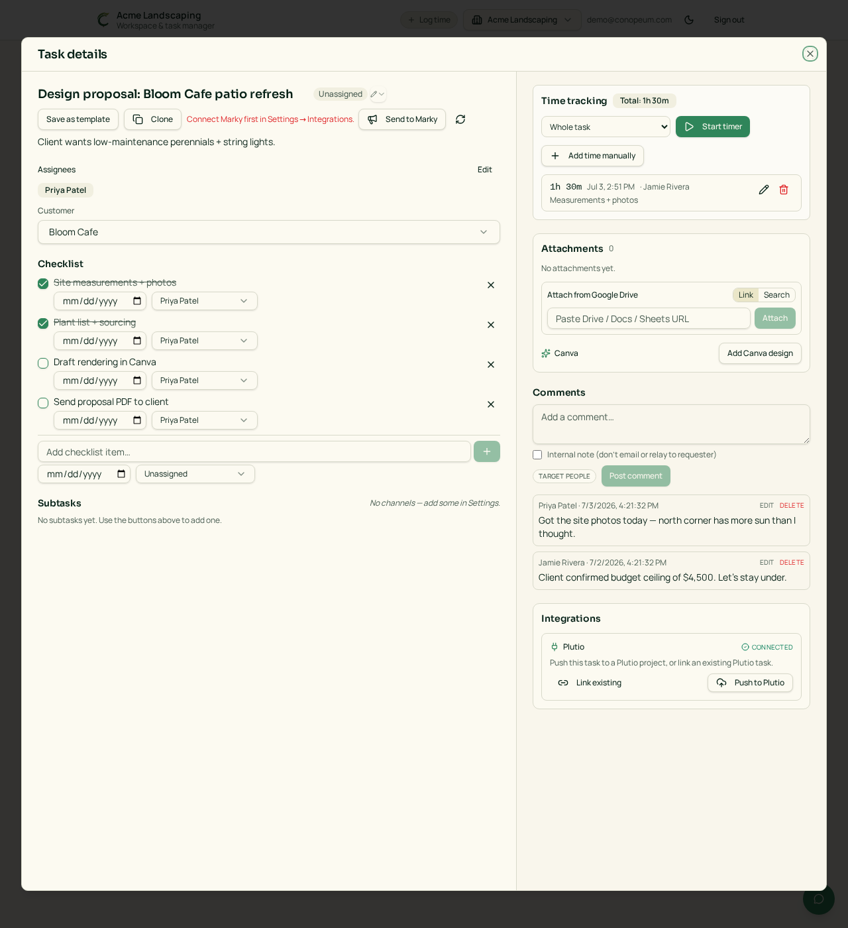Uncheck Site measurements + photos checkbox
Screen dimensions: 848x928
43,284
